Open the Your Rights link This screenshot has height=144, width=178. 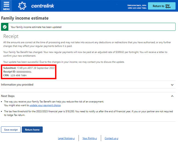coord(88,138)
